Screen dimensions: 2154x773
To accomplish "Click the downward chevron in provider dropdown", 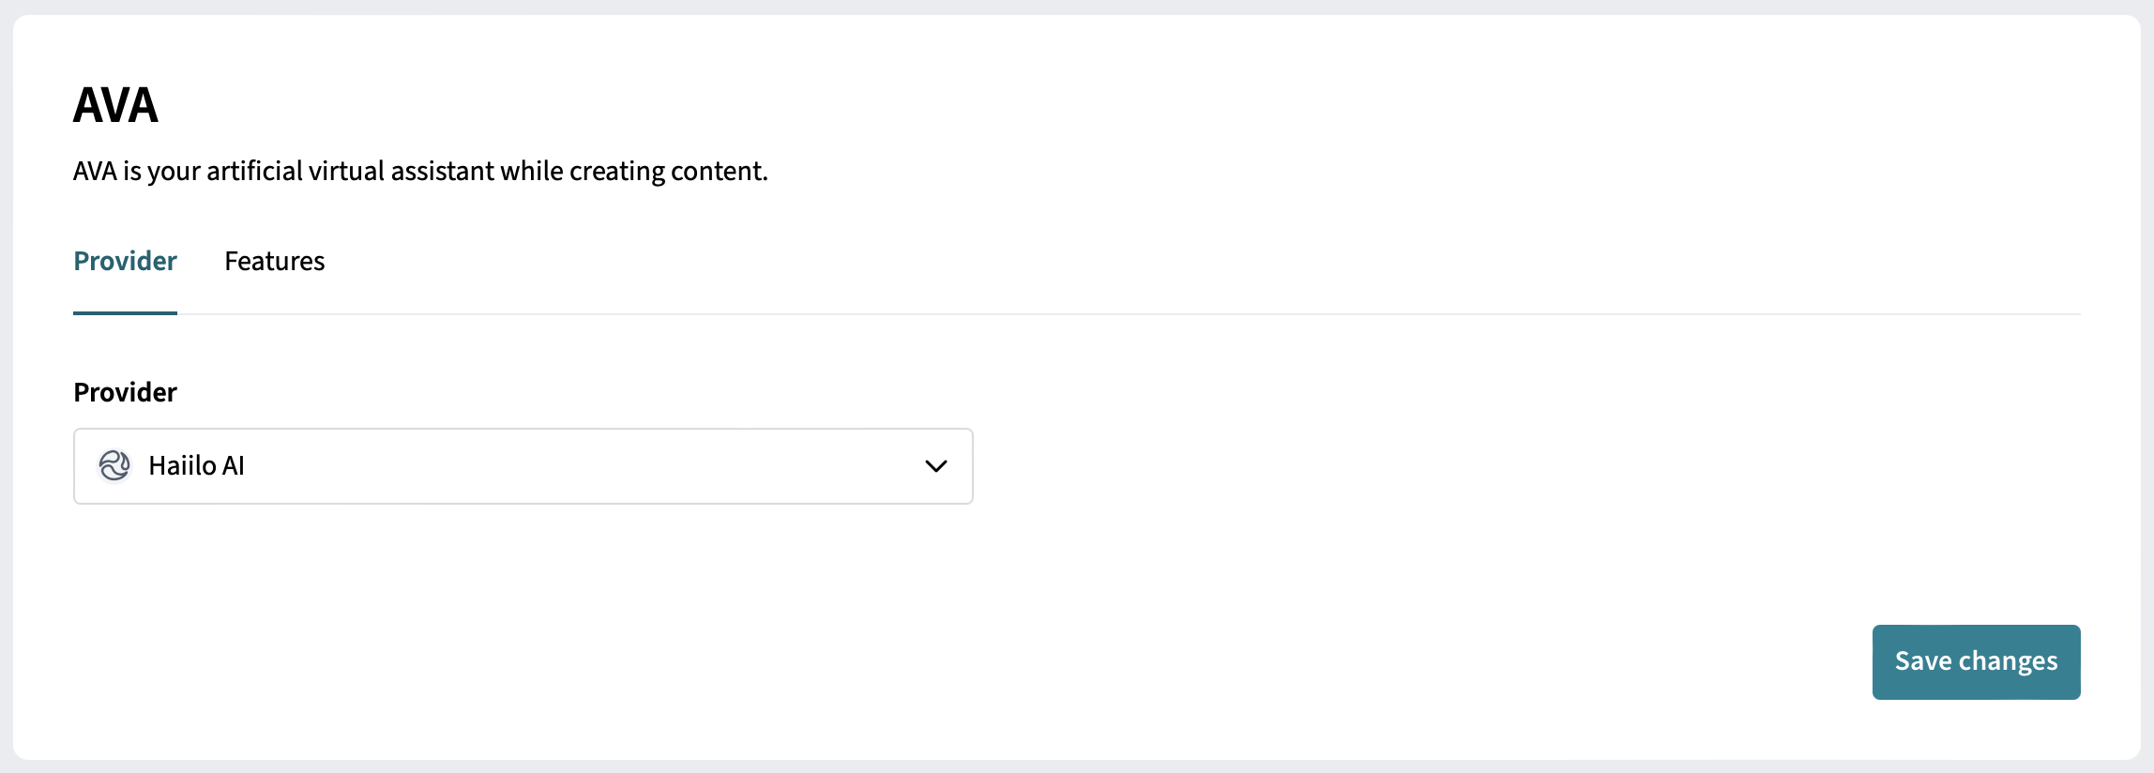I will pos(935,466).
